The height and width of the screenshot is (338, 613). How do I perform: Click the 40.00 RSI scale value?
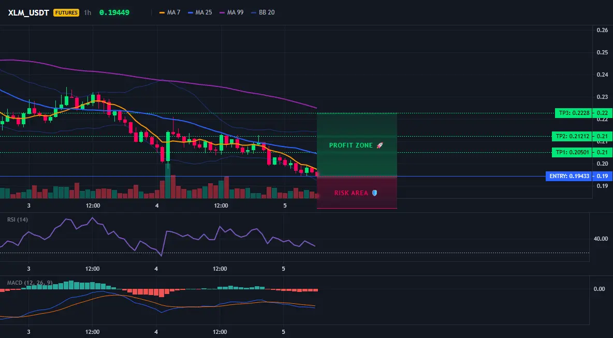tap(601, 239)
